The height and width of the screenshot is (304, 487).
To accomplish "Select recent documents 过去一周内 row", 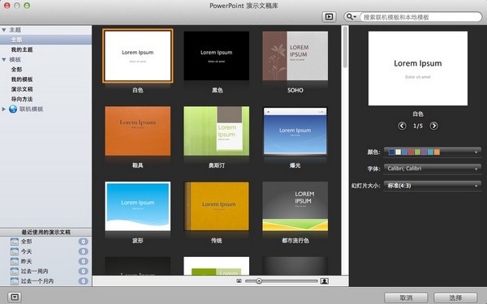I will pos(45,271).
